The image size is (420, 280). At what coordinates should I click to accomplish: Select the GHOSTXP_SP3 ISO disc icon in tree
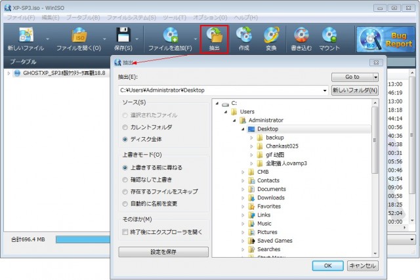(18, 73)
